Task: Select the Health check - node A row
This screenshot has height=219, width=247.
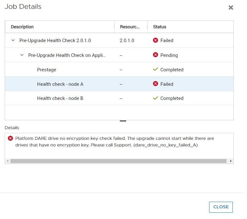Action: (60, 84)
